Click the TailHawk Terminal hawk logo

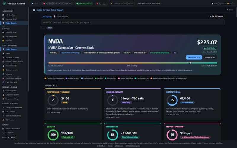coord(4,4)
